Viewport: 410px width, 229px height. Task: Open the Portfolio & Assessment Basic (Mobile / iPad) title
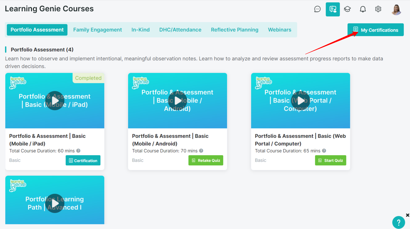tap(48, 140)
